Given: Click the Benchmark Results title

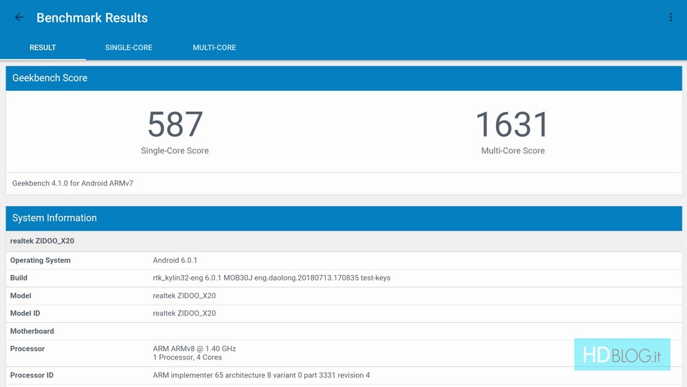Looking at the screenshot, I should 92,18.
